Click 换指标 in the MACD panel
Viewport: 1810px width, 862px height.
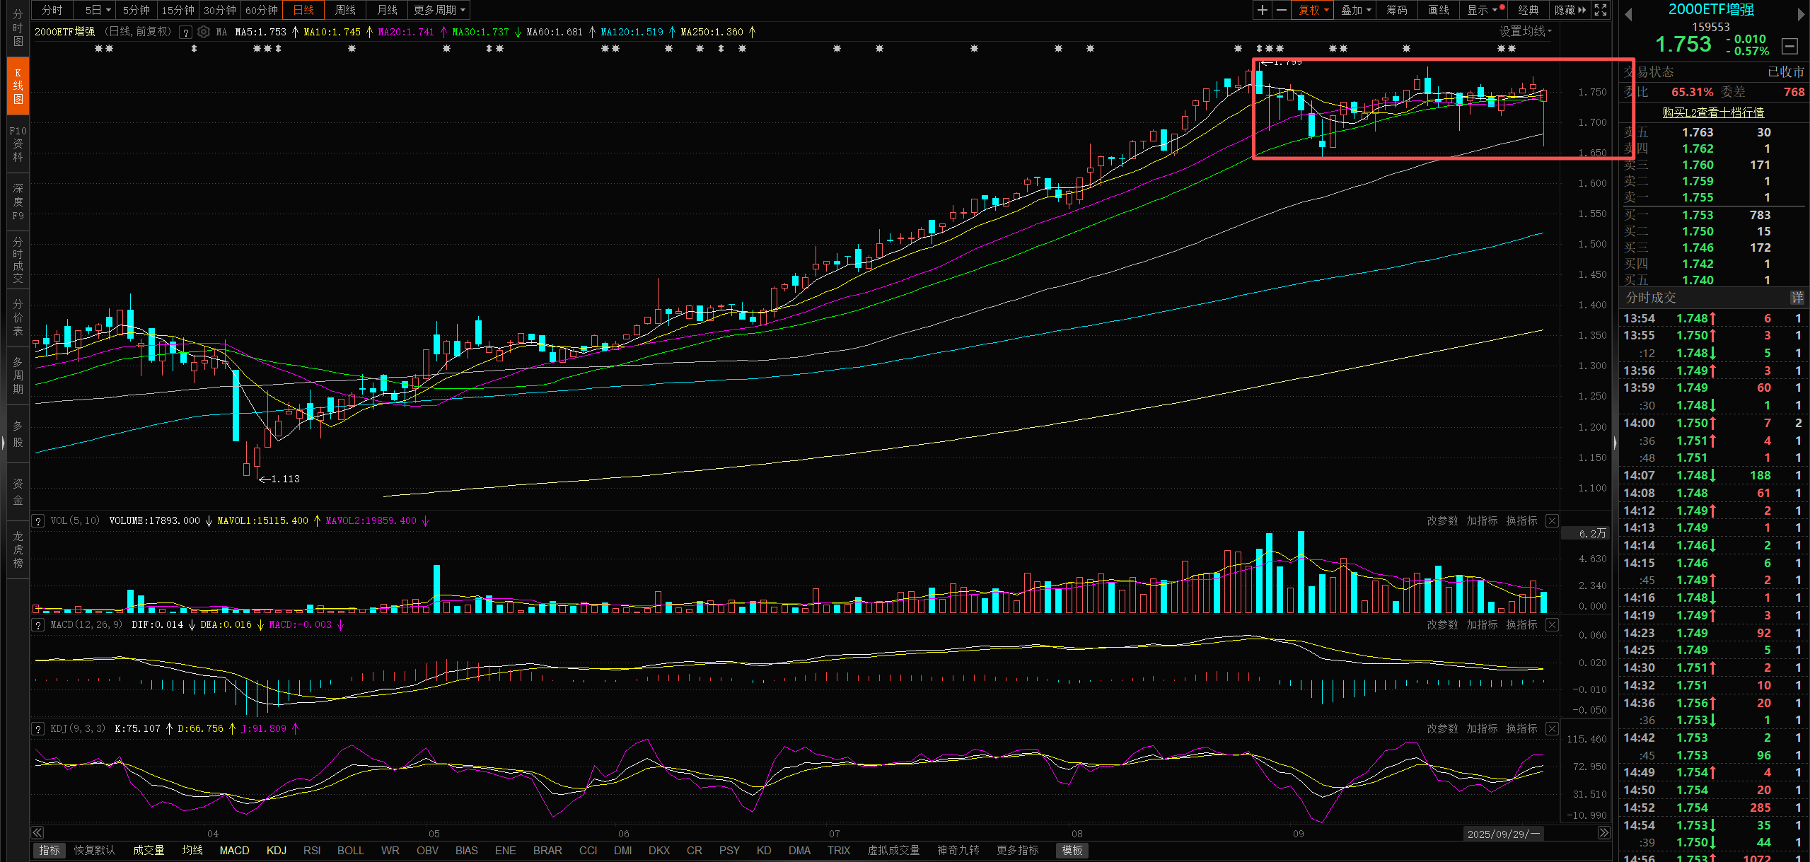(x=1521, y=624)
